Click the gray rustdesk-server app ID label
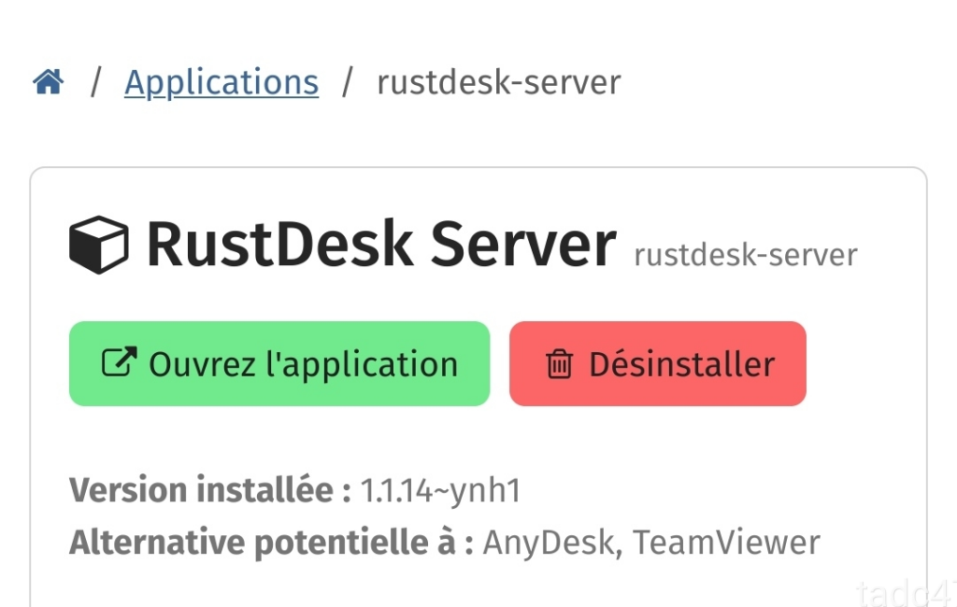Screen dimensions: 957x607 746,254
